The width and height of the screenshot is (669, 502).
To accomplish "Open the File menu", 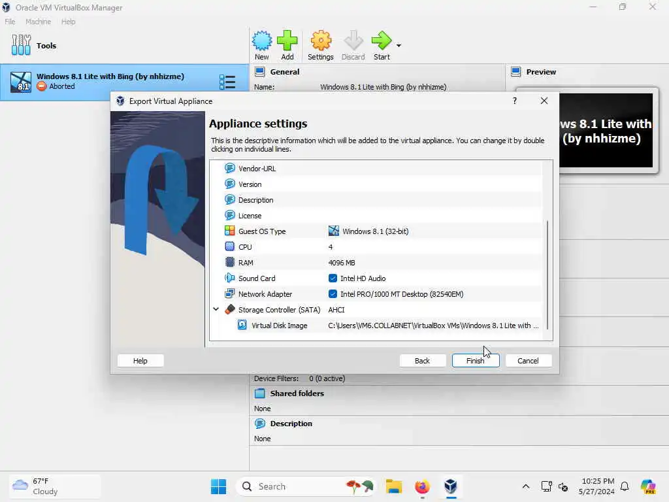I will [10, 22].
